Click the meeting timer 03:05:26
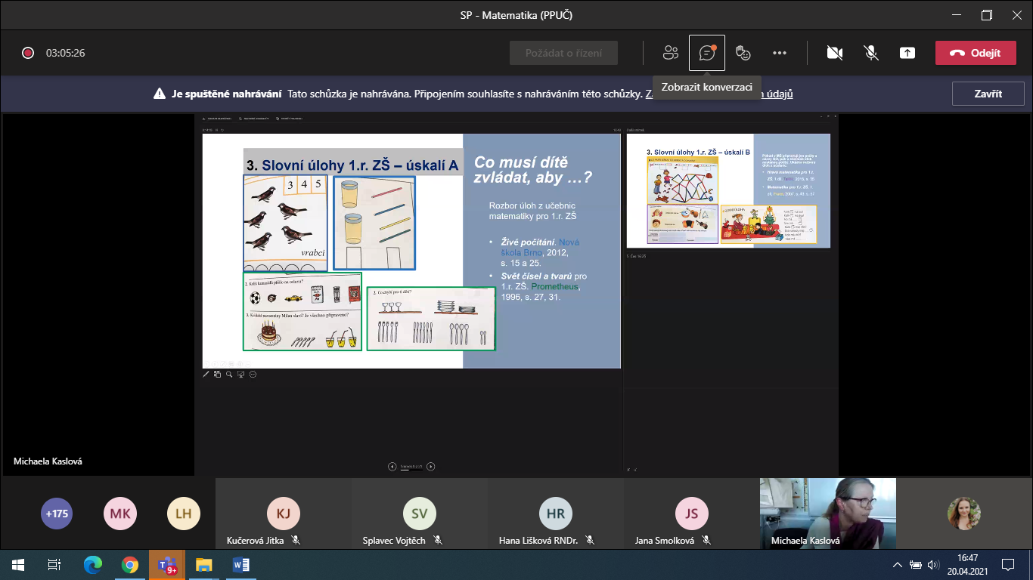 pos(65,53)
